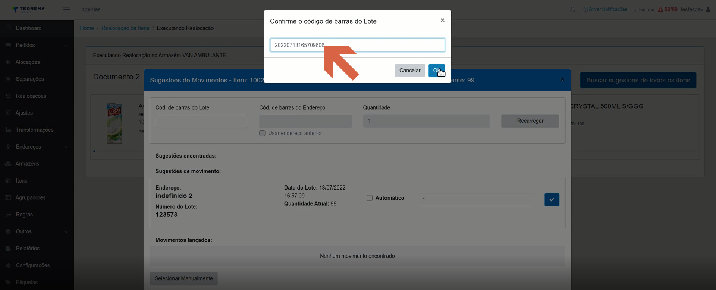Click the Agrupadores sidebar icon
Image resolution: width=716 pixels, height=290 pixels.
tap(8, 197)
